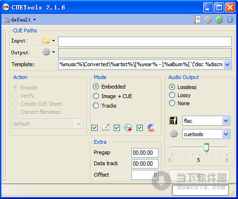Click the Input folder browse icon
The width and height of the screenshot is (238, 199).
click(46, 41)
